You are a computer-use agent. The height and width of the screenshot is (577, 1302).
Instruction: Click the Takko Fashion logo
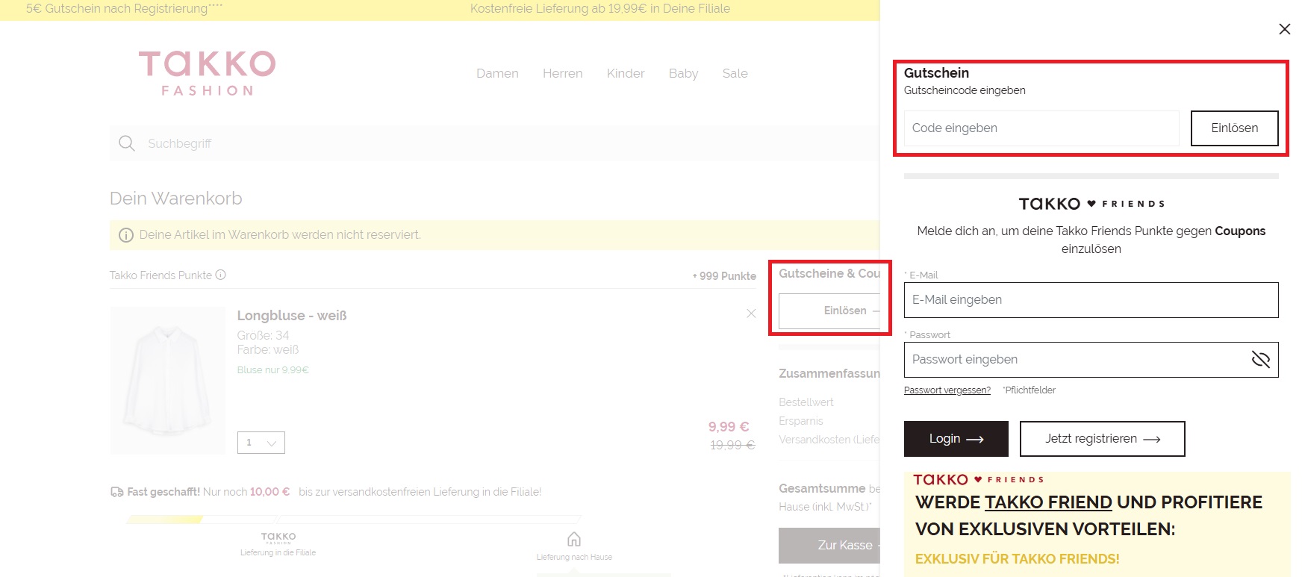point(207,73)
